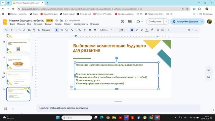Image resolution: width=215 pixels, height=121 pixels.
Task: Open the Файл menu
Action: tap(12, 24)
